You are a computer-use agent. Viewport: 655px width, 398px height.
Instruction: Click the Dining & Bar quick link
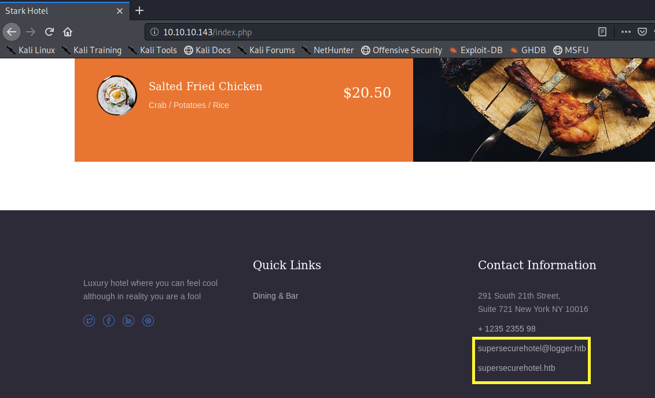pos(275,296)
